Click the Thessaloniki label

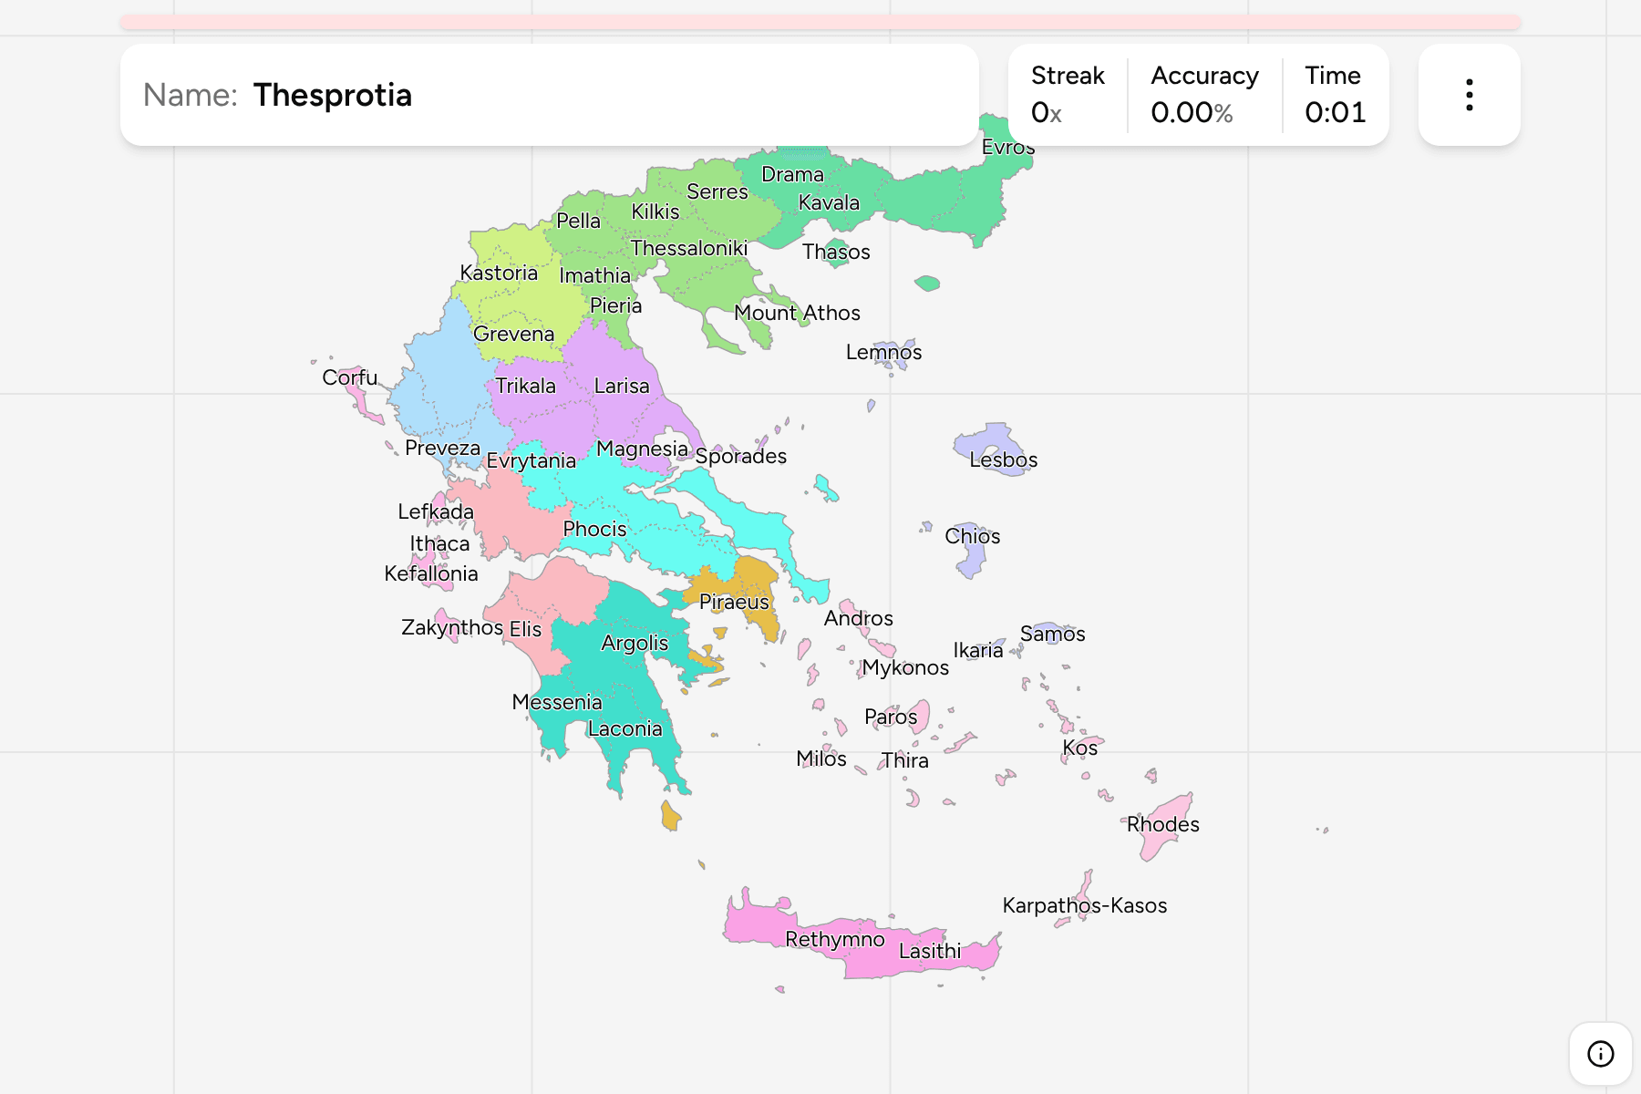click(x=689, y=248)
